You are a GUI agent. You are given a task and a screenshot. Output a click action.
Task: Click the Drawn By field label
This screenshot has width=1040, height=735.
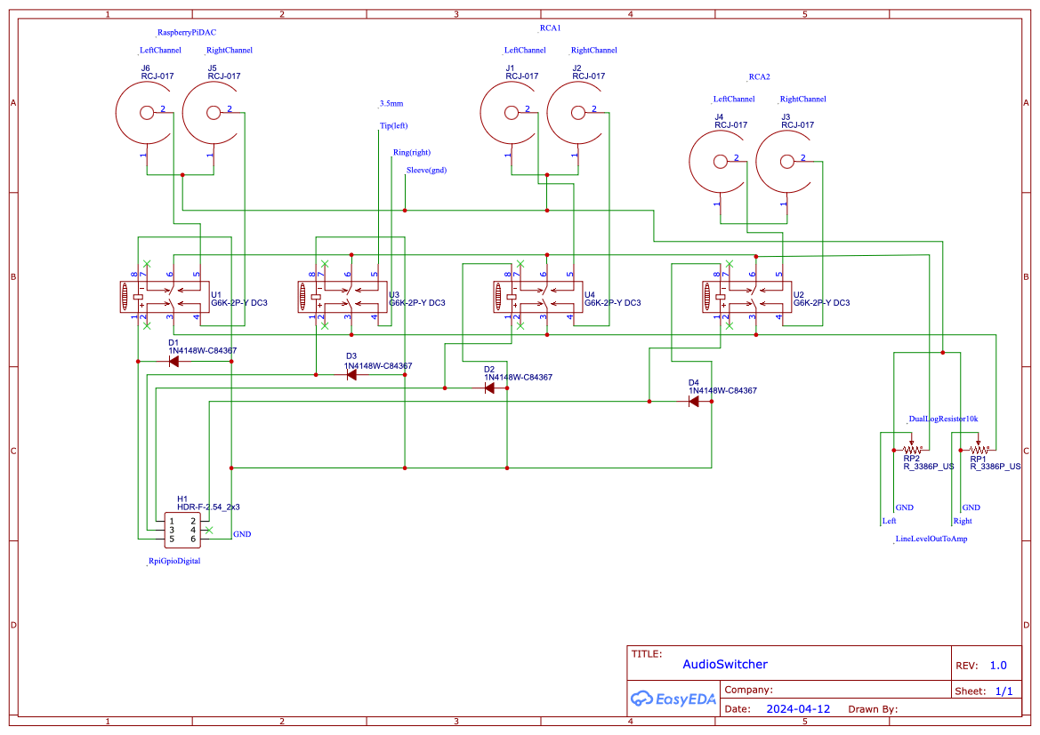click(x=873, y=709)
